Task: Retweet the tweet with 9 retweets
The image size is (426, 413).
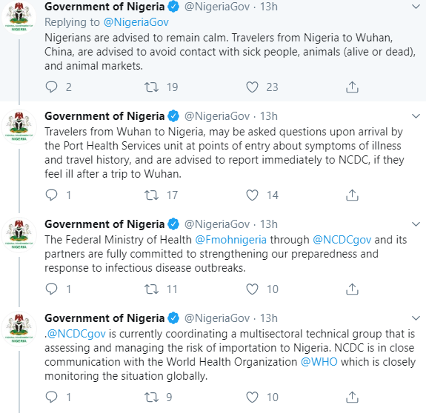Action: click(x=151, y=397)
